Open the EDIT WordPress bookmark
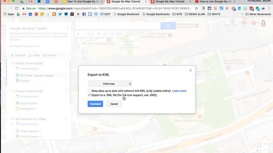The height and width of the screenshot is (153, 273). (105, 14)
